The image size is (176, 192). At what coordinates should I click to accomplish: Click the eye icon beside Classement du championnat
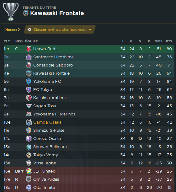click(x=29, y=29)
